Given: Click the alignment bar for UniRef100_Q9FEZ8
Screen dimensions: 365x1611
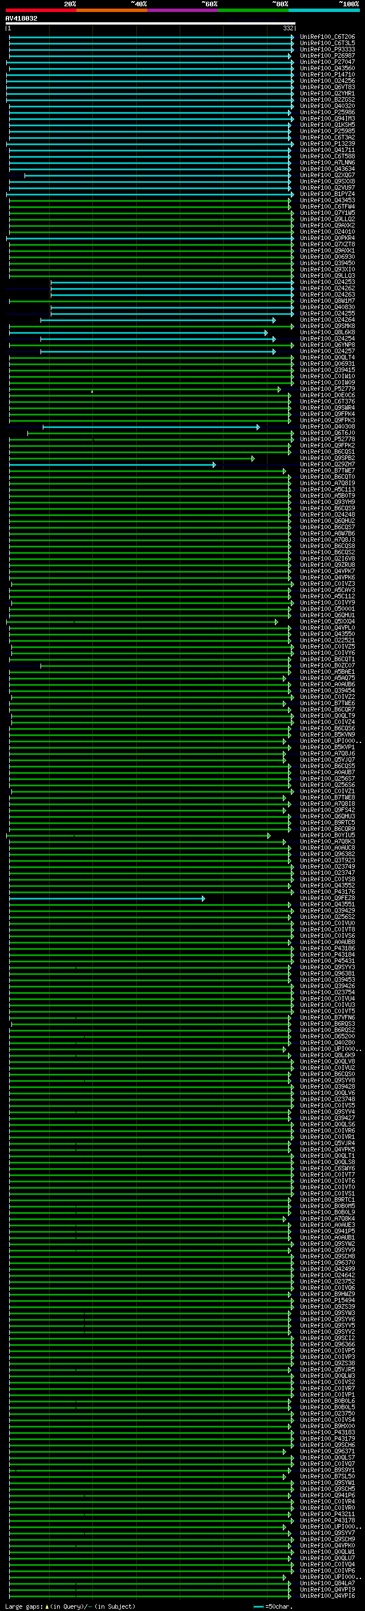Looking at the screenshot, I should (x=107, y=899).
